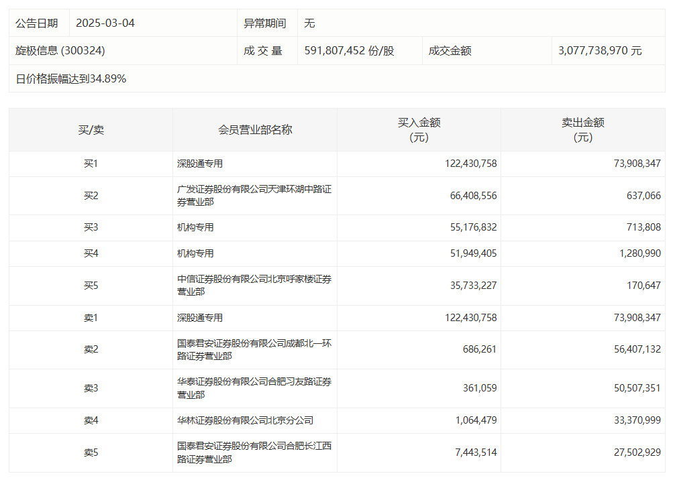Click 机构专用 in the 买3 row

[195, 227]
